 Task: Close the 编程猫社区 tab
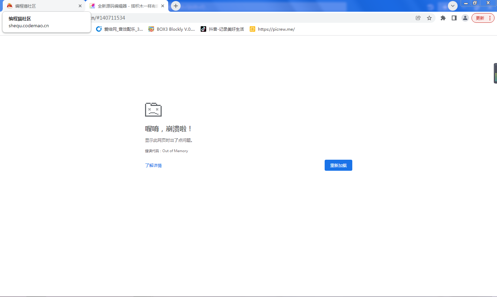click(x=80, y=6)
